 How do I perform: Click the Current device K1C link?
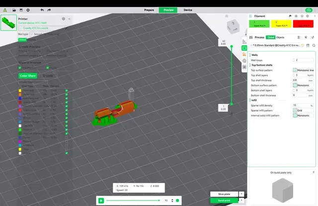[x=32, y=23]
